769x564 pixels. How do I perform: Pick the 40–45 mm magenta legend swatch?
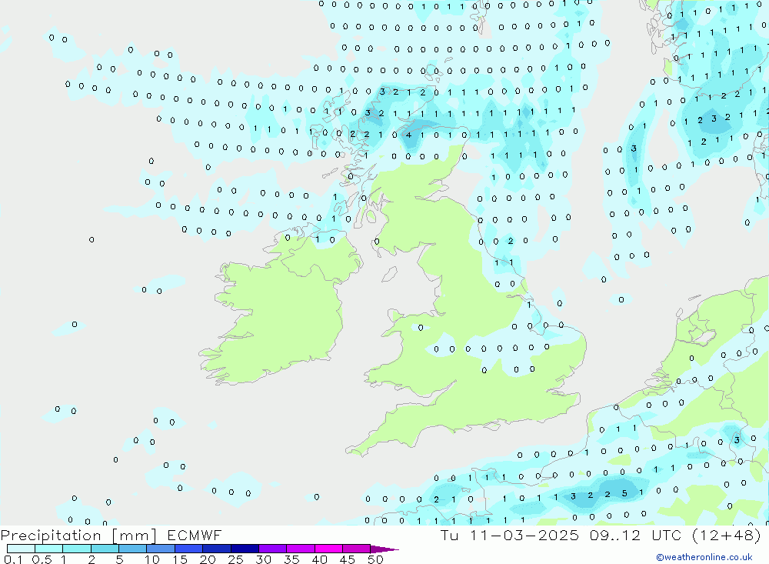[x=328, y=549]
